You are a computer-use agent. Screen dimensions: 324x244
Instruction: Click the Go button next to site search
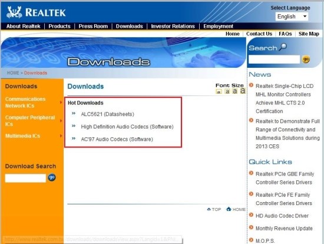(x=306, y=60)
